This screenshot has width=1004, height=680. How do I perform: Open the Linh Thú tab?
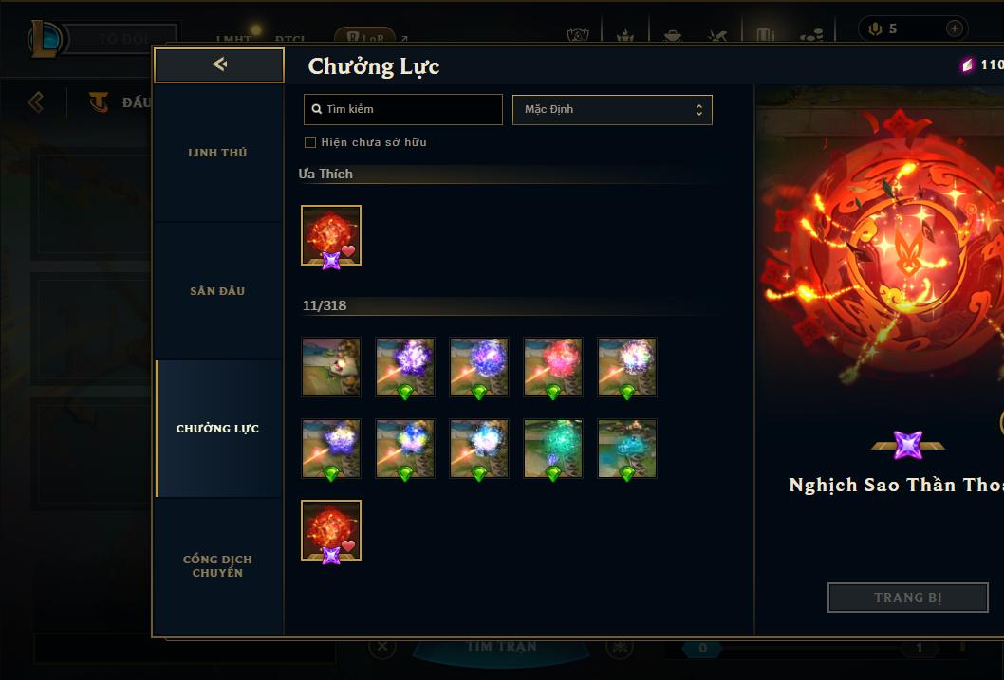click(x=217, y=153)
